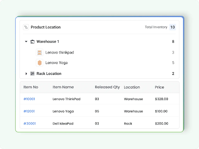Image resolution: width=199 pixels, height=149 pixels.
Task: Click the Warehouse 1 building icon
Action: click(32, 42)
